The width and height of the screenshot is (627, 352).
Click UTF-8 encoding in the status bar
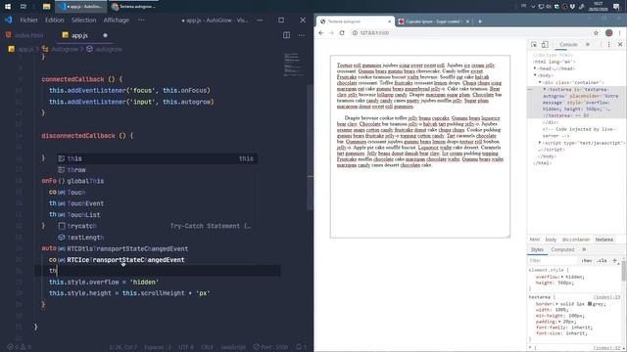[186, 347]
